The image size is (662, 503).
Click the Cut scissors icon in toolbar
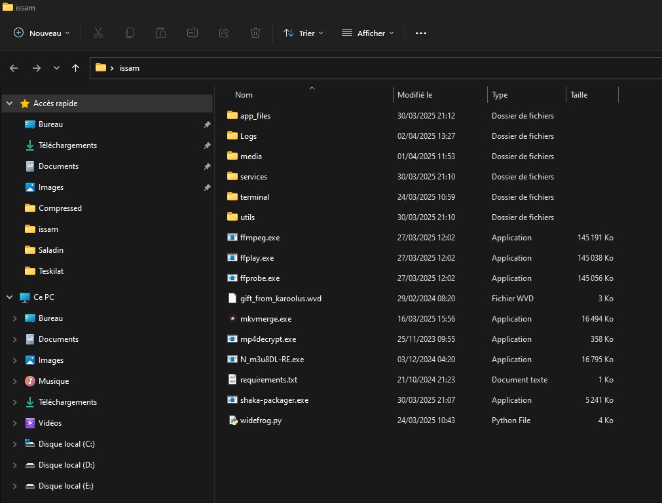click(98, 33)
